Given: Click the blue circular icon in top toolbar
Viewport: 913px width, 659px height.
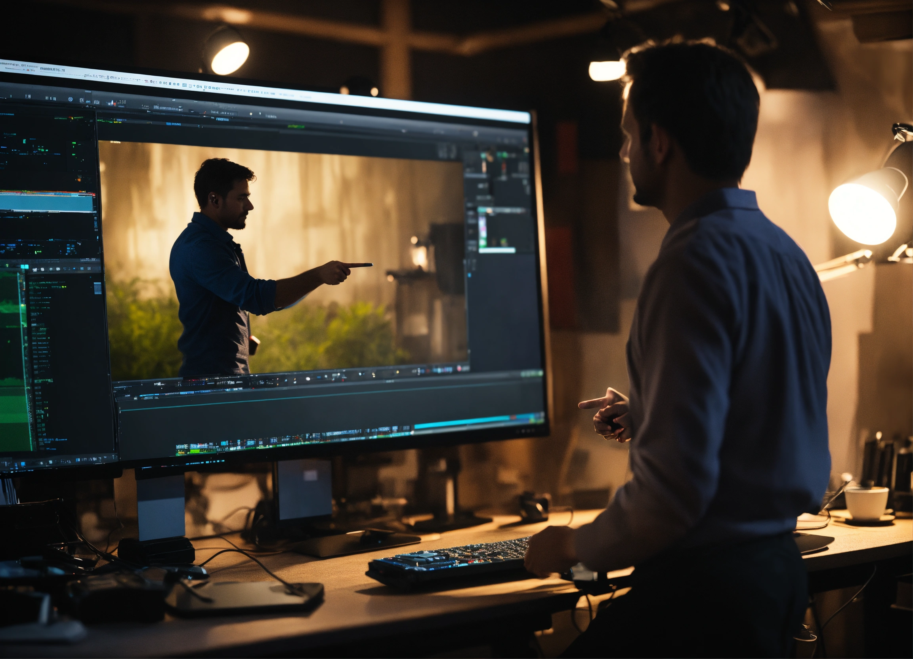Looking at the screenshot, I should click(71, 99).
